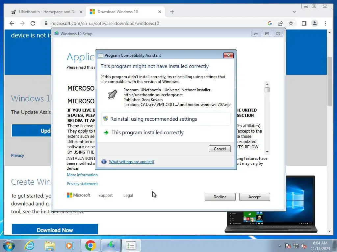Click the Microsoft logo in Setup footer
The height and width of the screenshot is (252, 337).
click(x=79, y=195)
